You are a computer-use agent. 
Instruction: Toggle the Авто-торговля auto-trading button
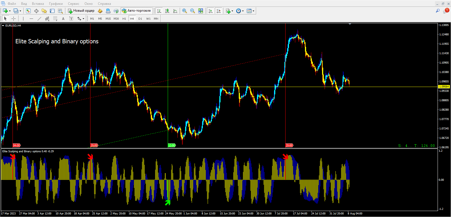tap(136, 11)
